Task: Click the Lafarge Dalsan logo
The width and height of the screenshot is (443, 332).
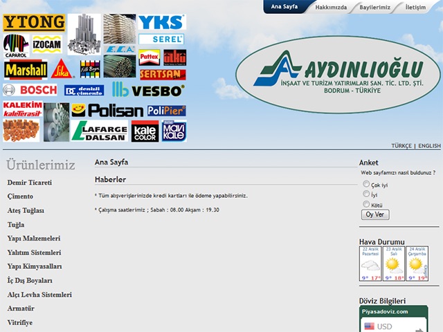Action: (x=99, y=131)
